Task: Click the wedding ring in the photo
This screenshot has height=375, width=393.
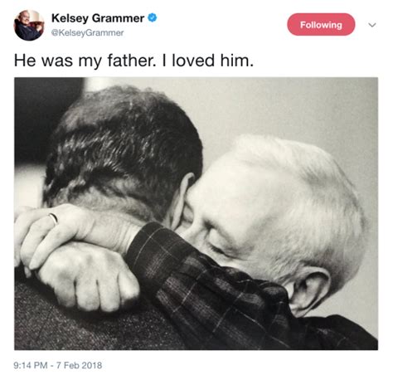Action: click(x=54, y=218)
